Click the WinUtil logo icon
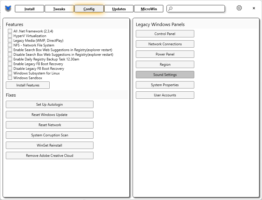Viewport: 262px width, 200px height. (8, 9)
